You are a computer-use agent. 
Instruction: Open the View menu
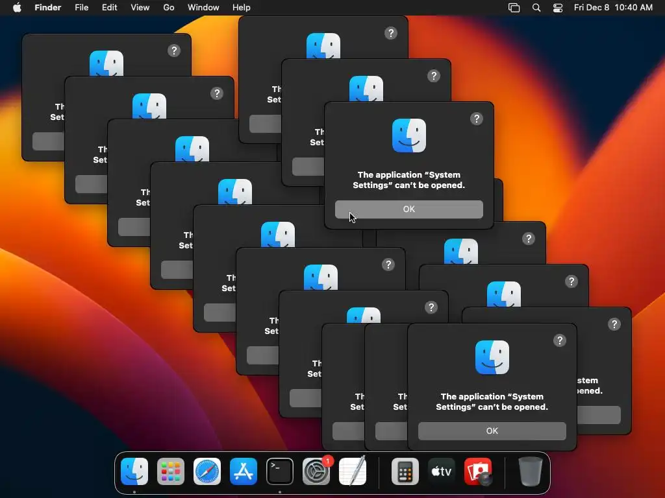click(x=140, y=7)
